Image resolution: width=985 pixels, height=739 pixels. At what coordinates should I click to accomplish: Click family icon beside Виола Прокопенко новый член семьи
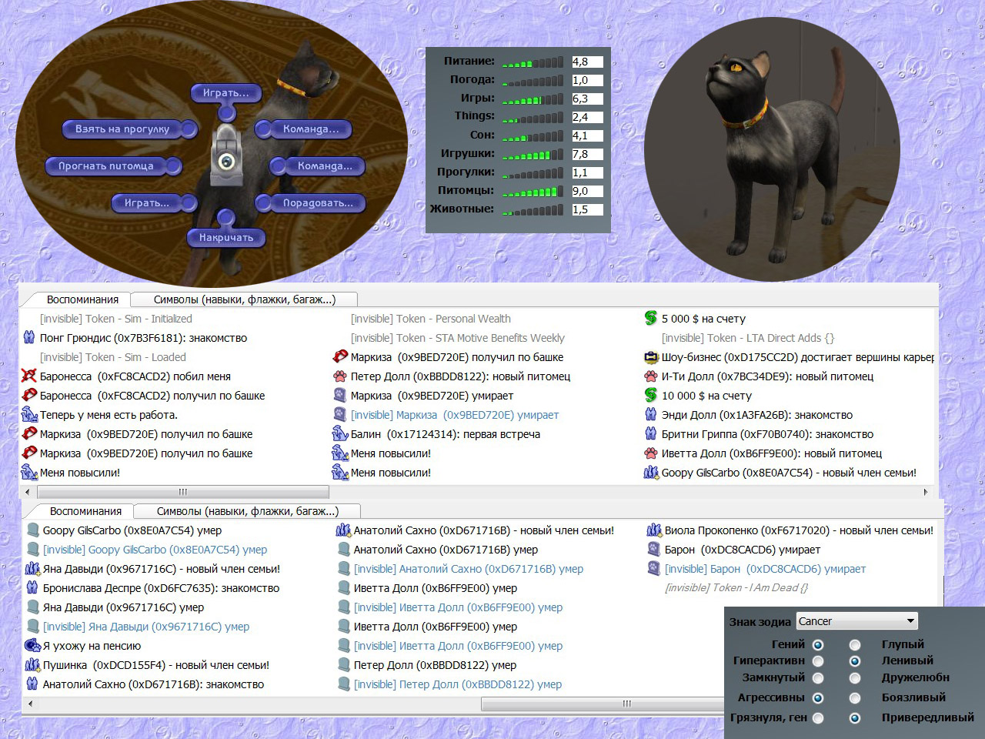click(654, 530)
